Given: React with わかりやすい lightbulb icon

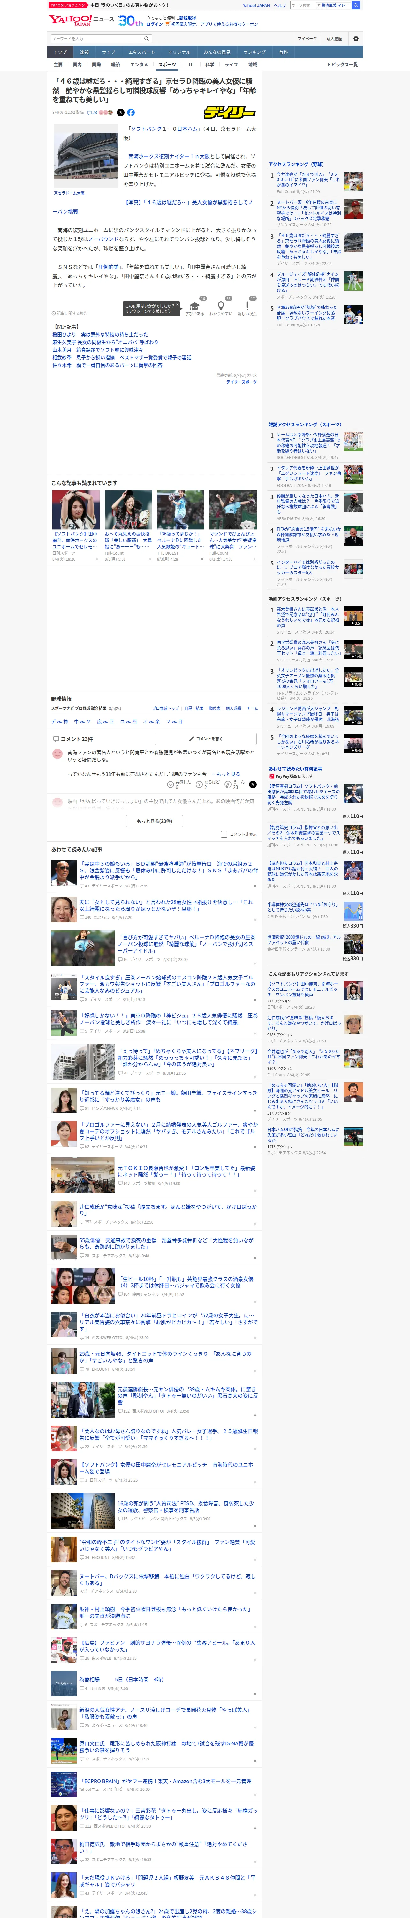Looking at the screenshot, I should pyautogui.click(x=221, y=305).
